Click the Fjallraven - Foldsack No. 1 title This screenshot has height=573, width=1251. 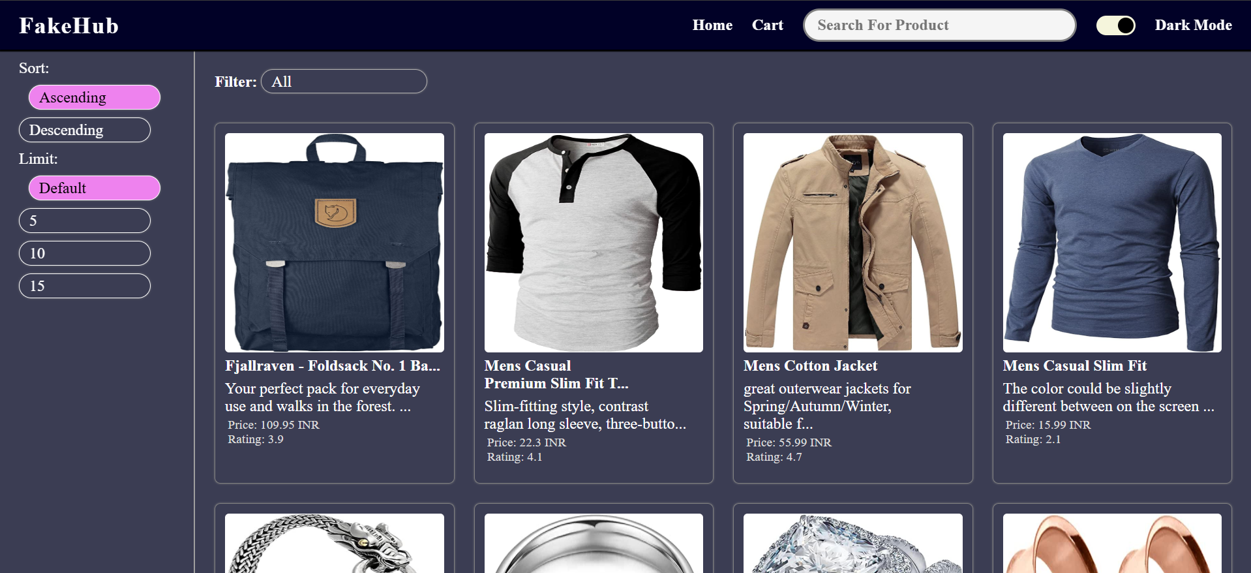click(333, 365)
